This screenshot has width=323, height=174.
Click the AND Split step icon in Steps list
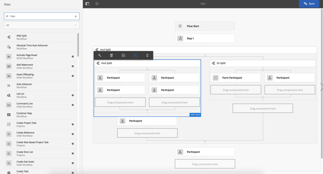coord(9,37)
